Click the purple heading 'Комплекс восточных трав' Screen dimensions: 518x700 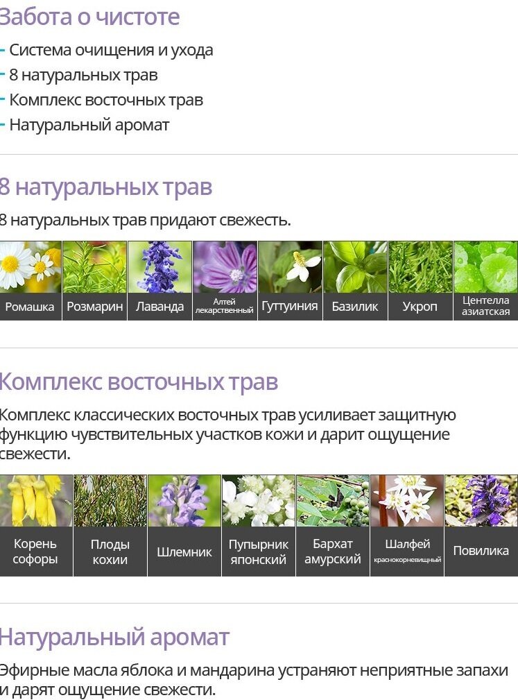139,382
